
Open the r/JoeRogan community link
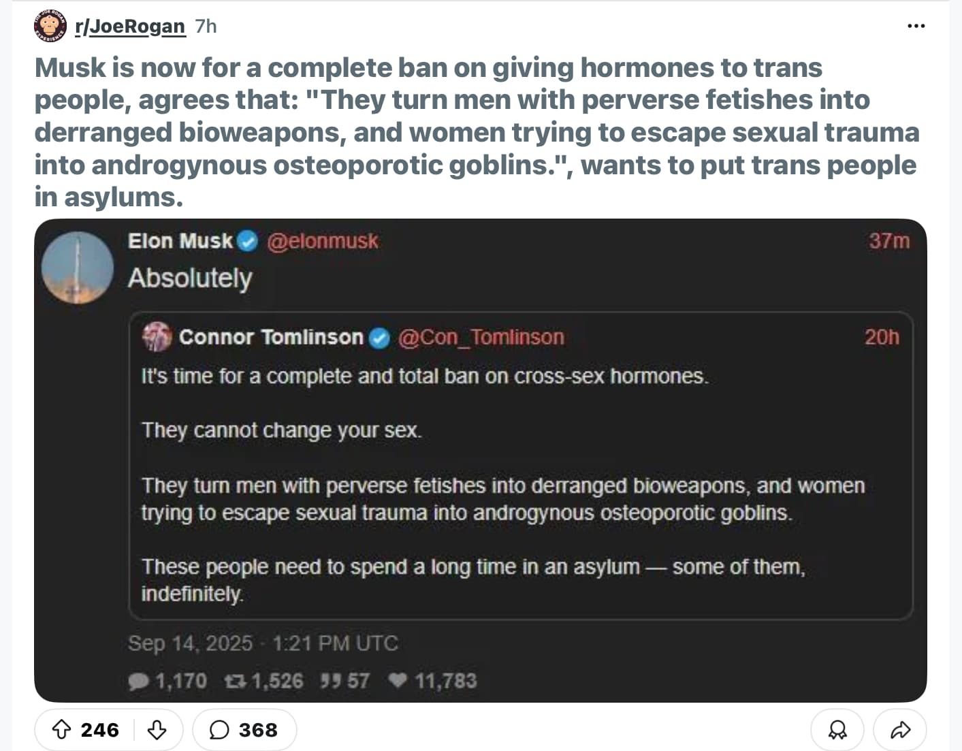[129, 27]
